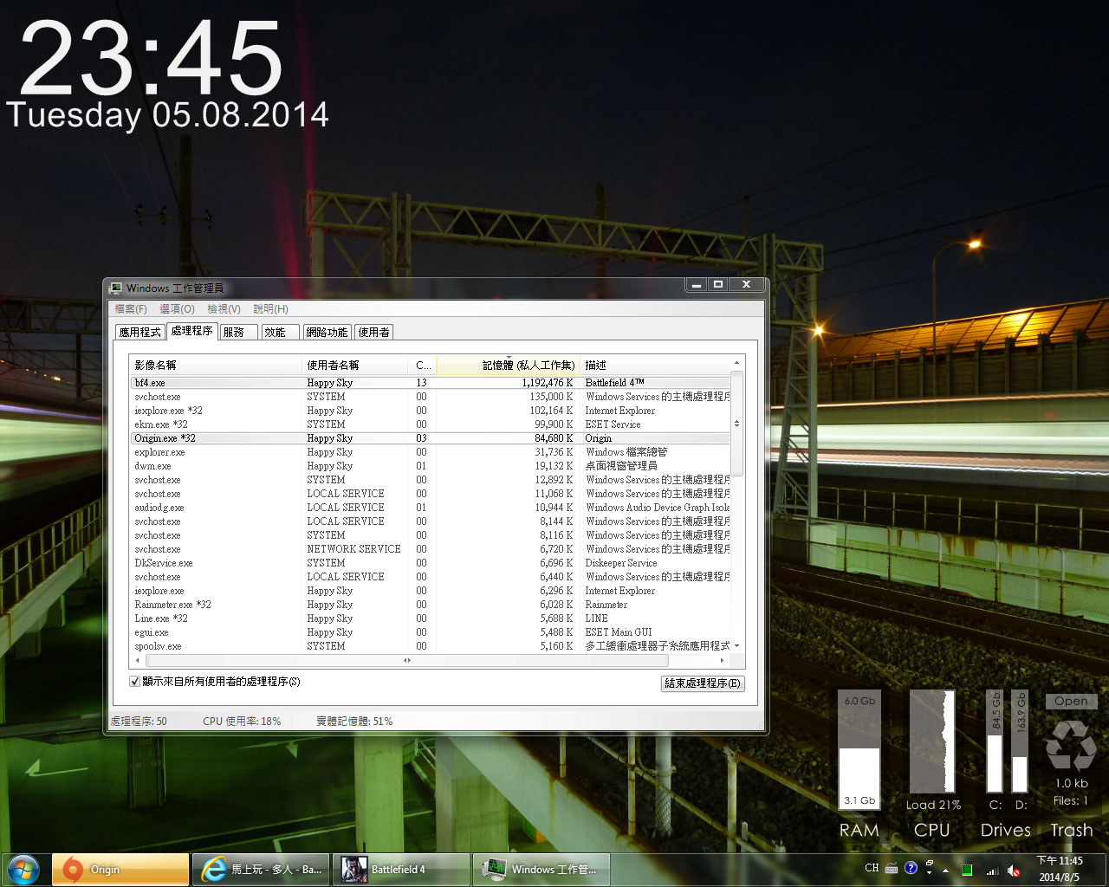
Task: Show hidden tray icons arrow
Action: (x=945, y=870)
